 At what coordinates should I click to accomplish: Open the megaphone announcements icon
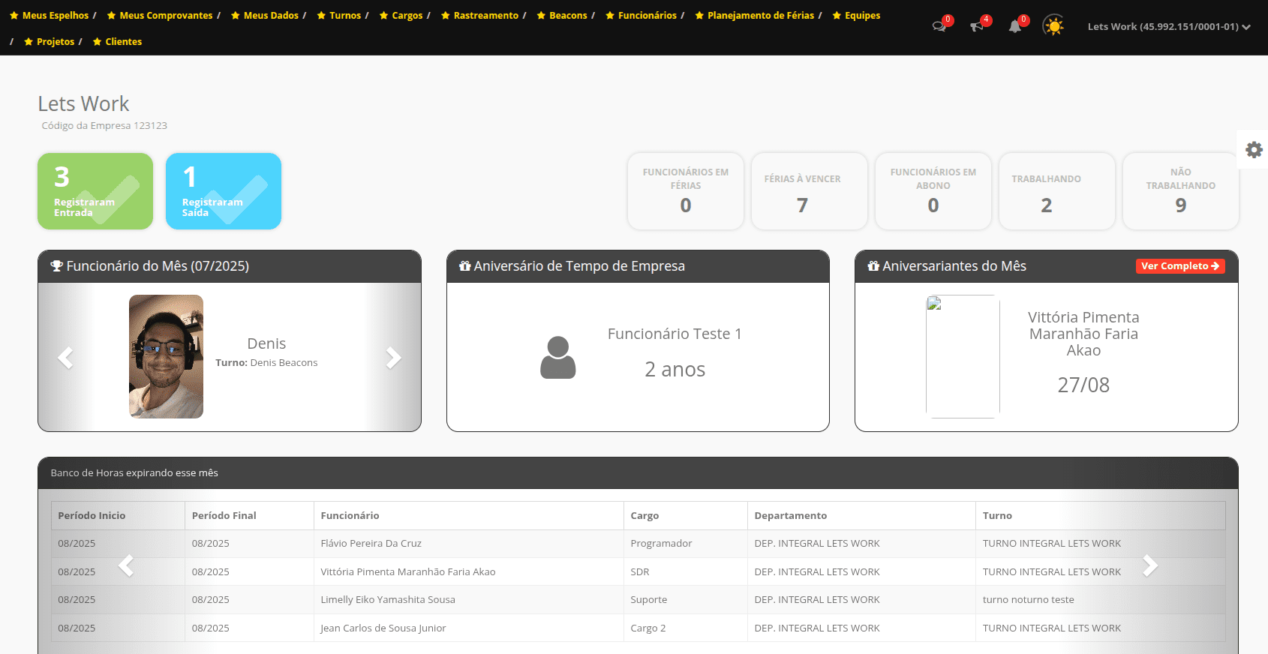click(977, 26)
